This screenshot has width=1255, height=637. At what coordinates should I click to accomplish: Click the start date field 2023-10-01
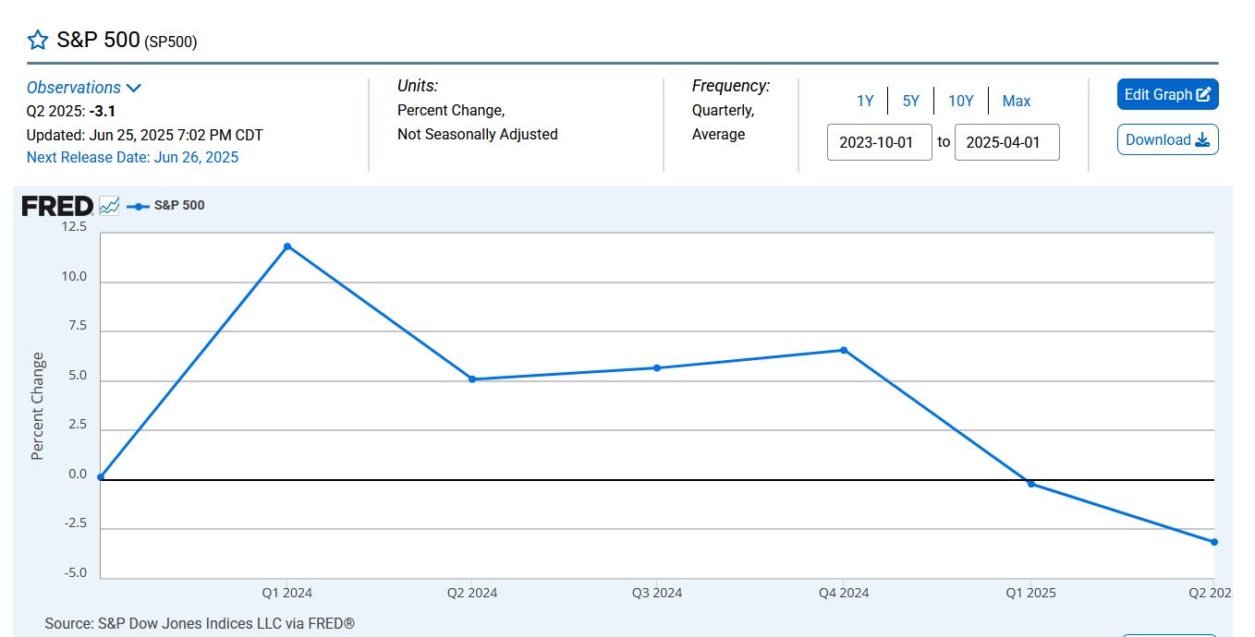pyautogui.click(x=879, y=142)
